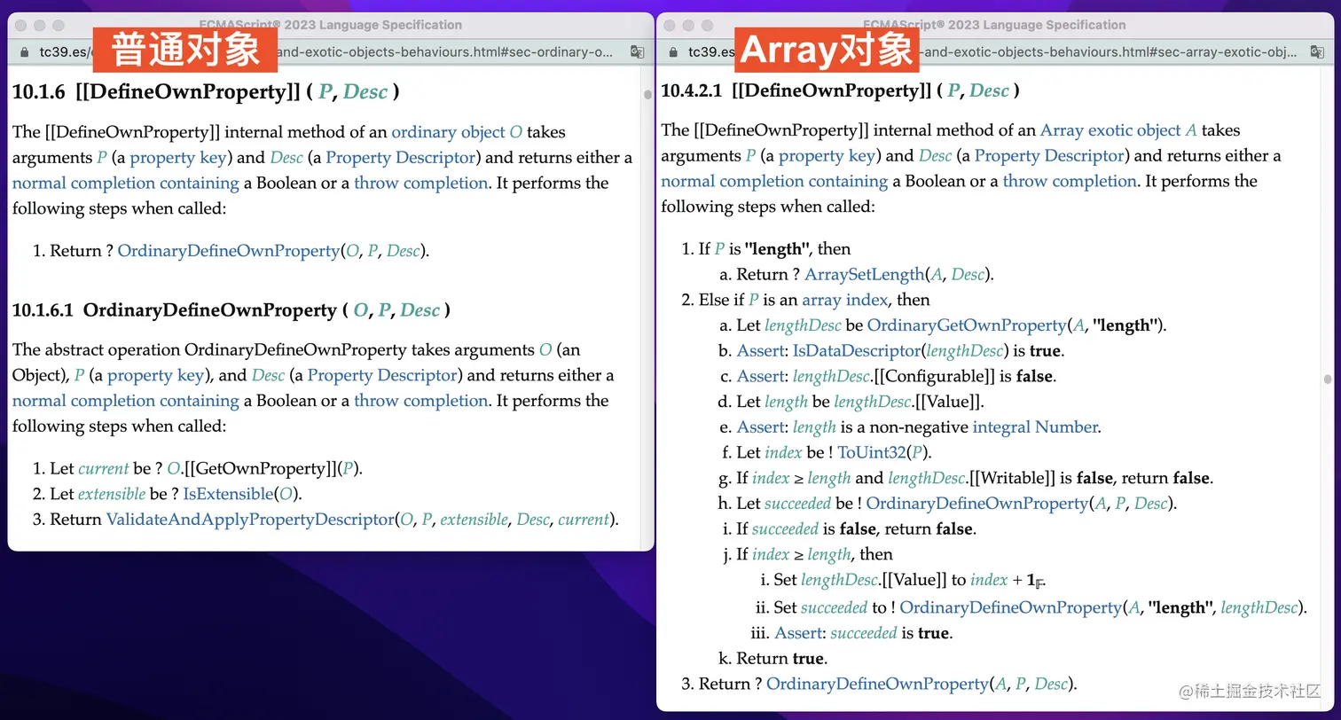Open 'Property Descriptor' link in 10.4.2.1 intro

[1050, 156]
